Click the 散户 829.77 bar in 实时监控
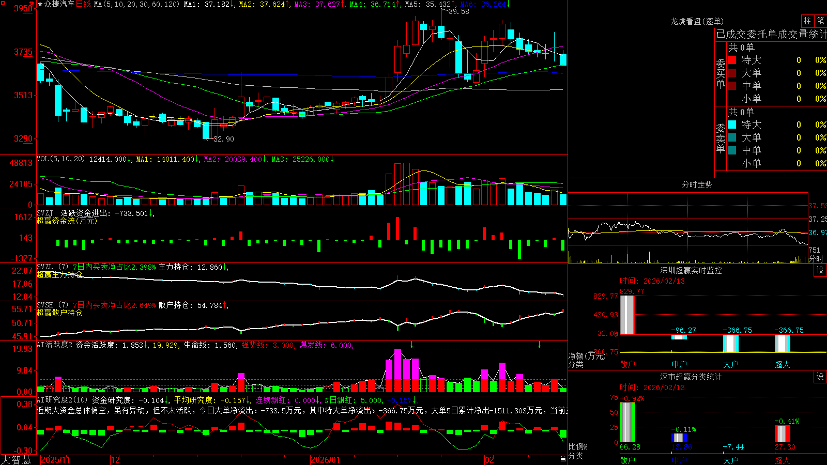 [627, 315]
